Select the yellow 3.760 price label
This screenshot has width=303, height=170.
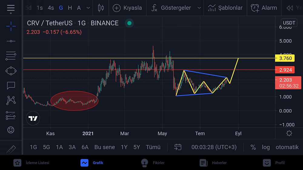click(x=285, y=58)
